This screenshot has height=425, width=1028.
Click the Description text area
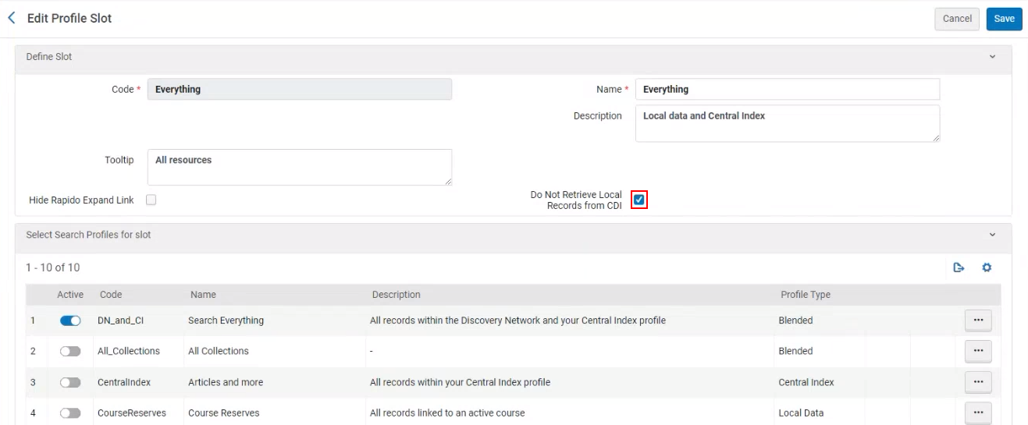[787, 123]
